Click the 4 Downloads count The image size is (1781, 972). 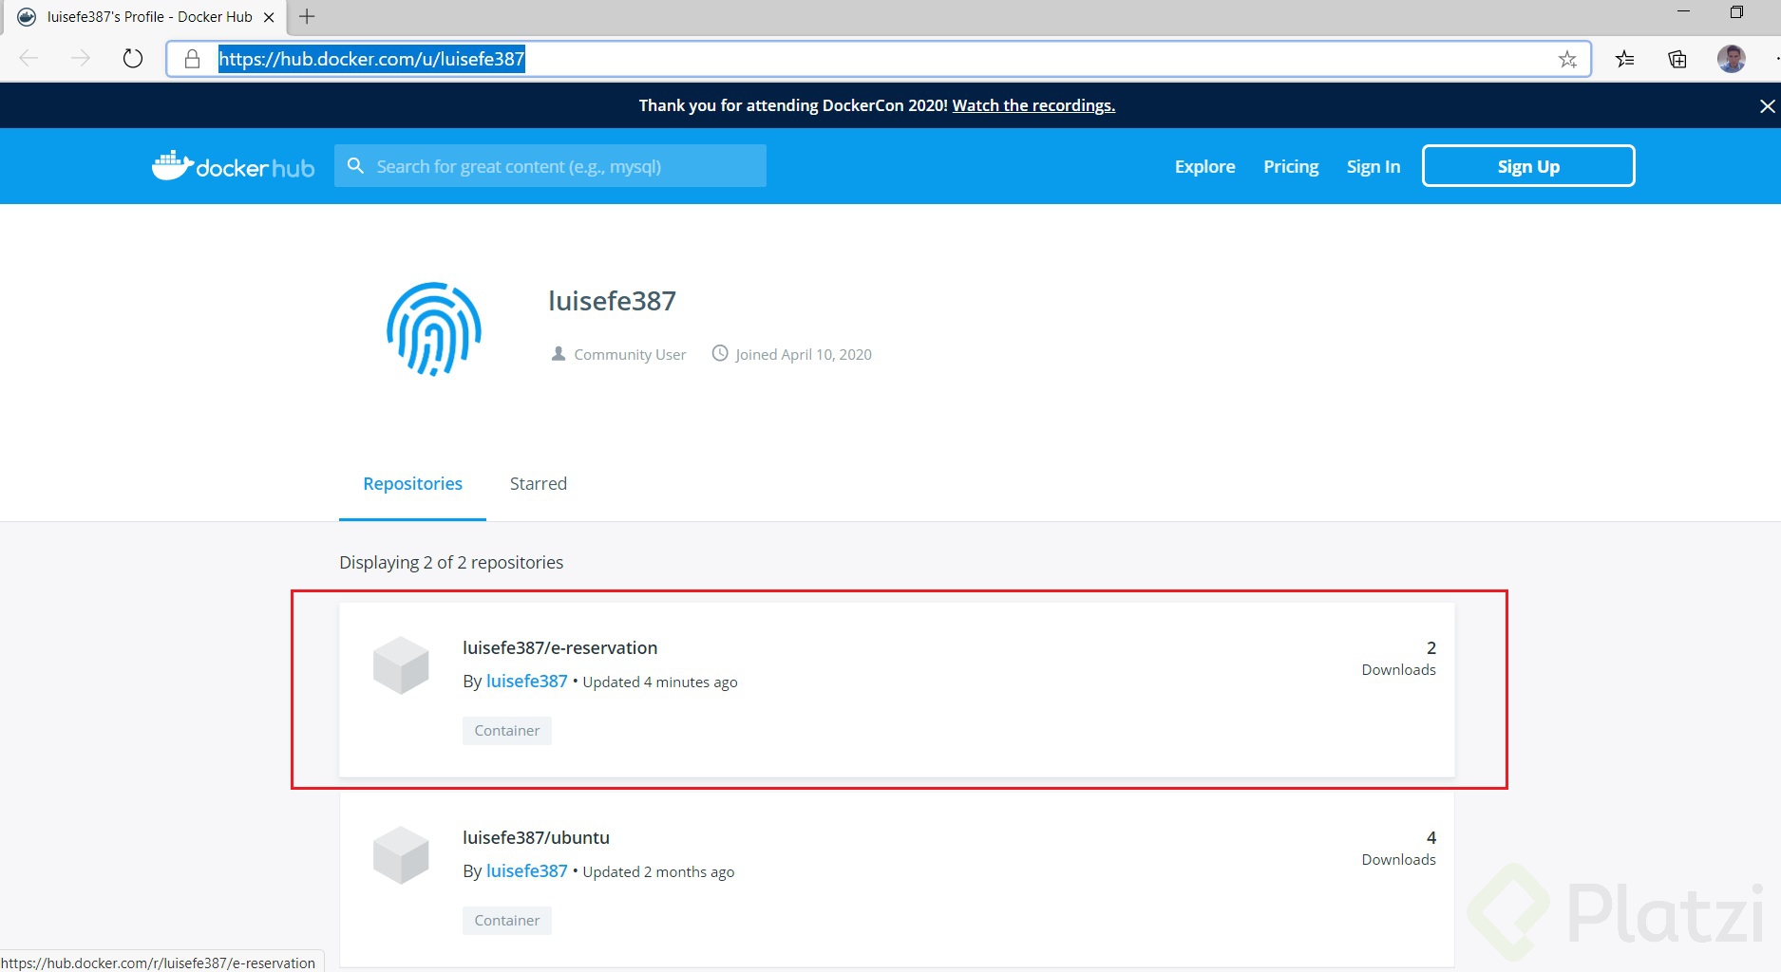(1398, 848)
